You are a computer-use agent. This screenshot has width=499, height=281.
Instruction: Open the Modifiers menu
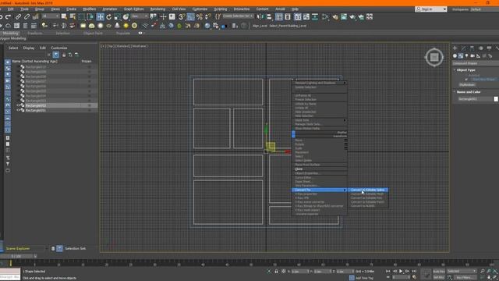pyautogui.click(x=89, y=9)
